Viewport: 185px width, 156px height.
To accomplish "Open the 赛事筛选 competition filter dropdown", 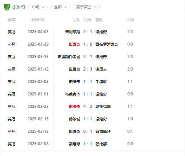I will (86, 7).
